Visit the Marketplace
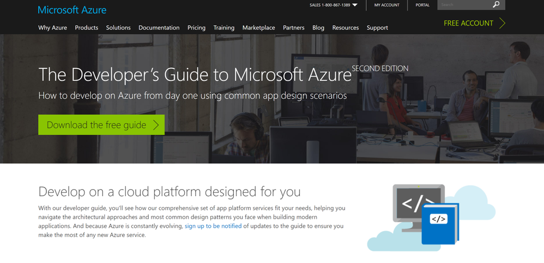Image resolution: width=544 pixels, height=263 pixels. click(x=258, y=28)
